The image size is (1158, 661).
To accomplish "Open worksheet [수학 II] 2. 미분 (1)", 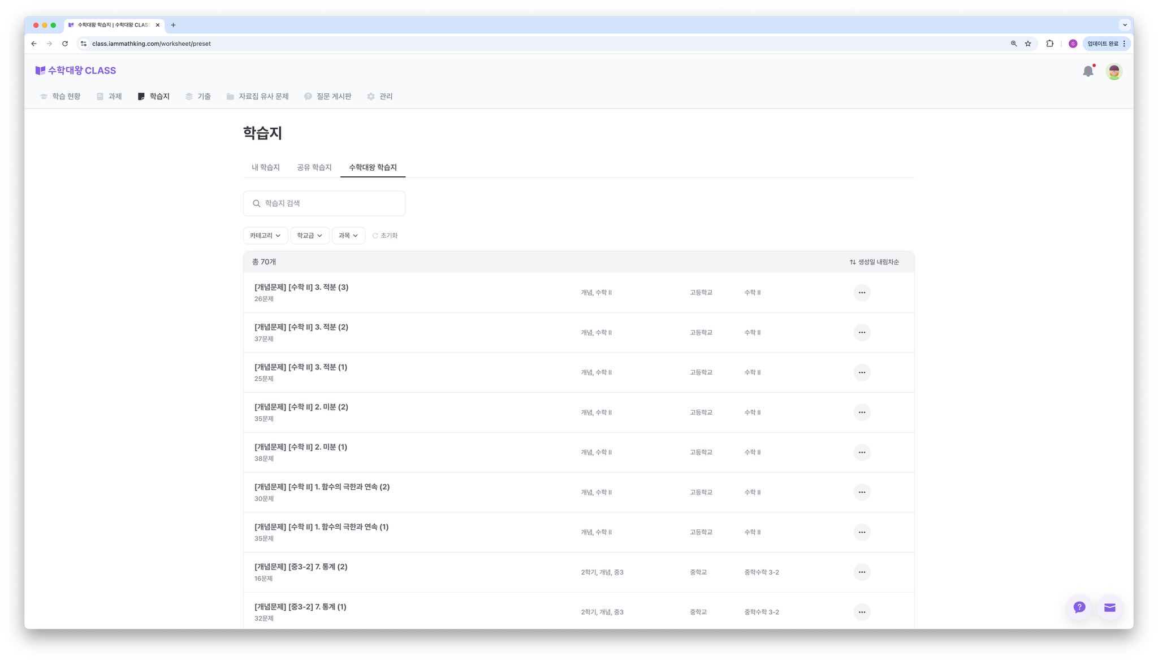I will click(x=301, y=447).
